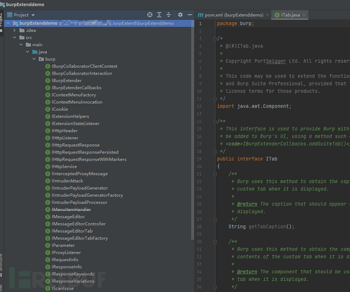Select IIntruderPayloadGenerator file
350x292 pixels.
pos(80,188)
